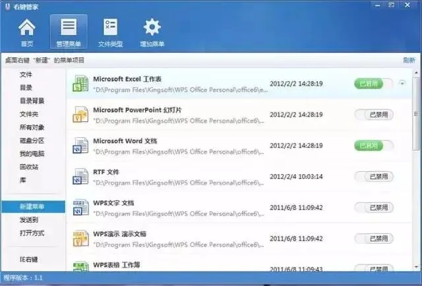Image resolution: width=422 pixels, height=286 pixels.
Task: Select 目录背景 in the left sidebar
Action: pos(32,101)
